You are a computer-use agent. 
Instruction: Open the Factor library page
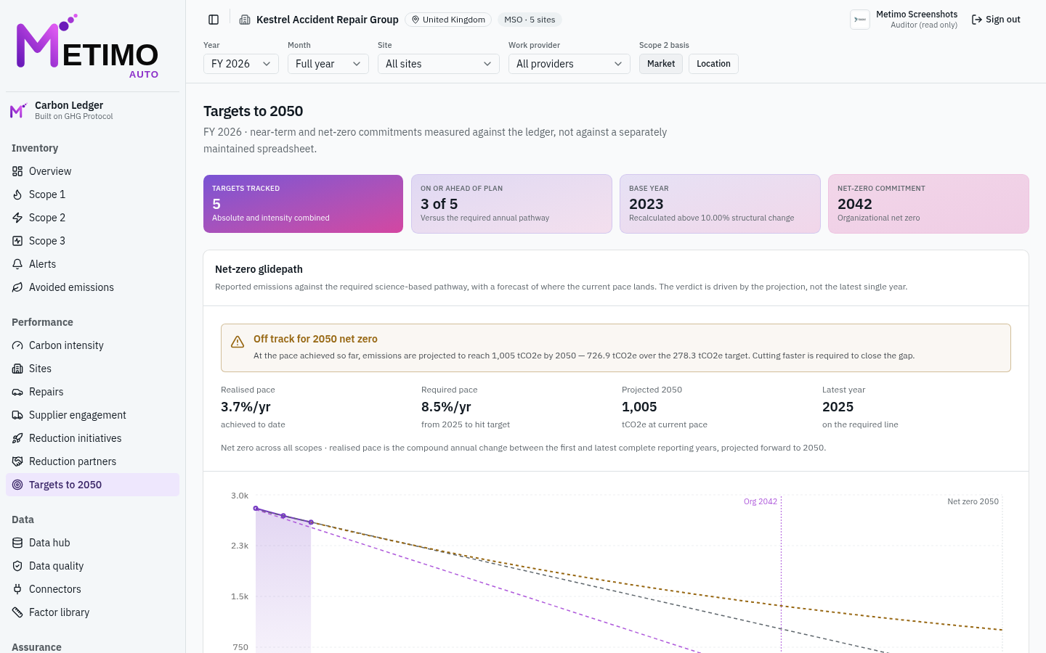(92, 612)
